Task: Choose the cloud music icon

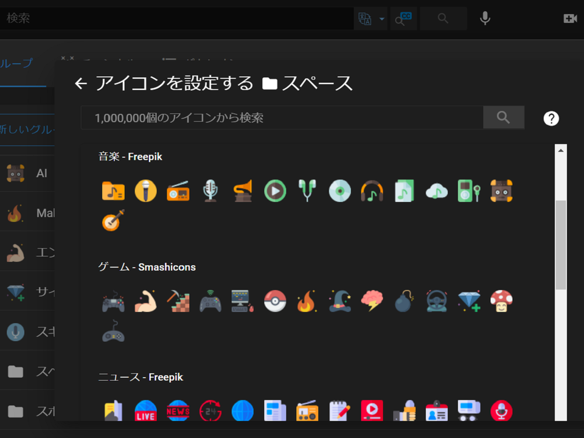Action: click(x=437, y=190)
